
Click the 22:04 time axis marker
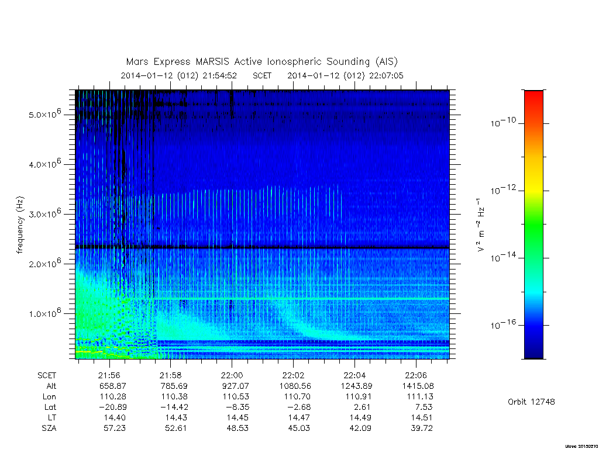pyautogui.click(x=354, y=375)
